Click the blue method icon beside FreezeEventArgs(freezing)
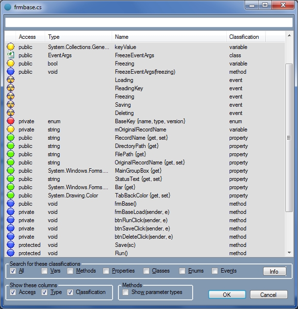This screenshot has width=298, height=309. 11,72
